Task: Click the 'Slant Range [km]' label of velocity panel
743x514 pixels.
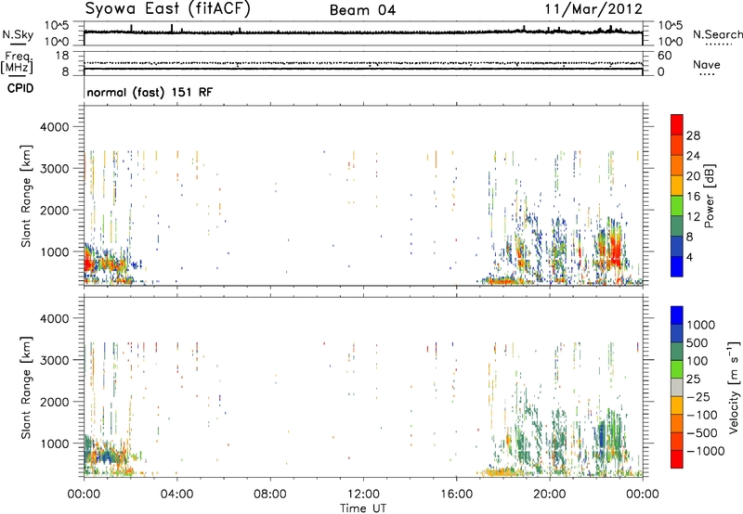Action: coord(26,388)
